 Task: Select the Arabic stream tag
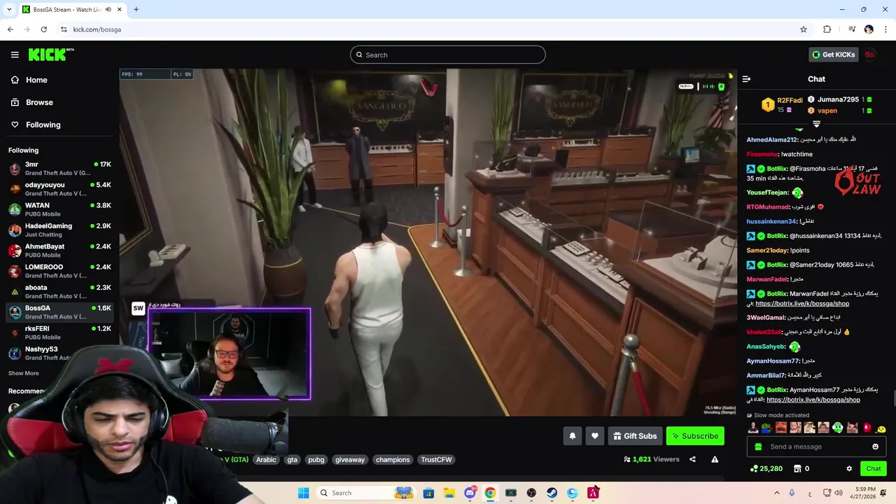[x=266, y=459]
